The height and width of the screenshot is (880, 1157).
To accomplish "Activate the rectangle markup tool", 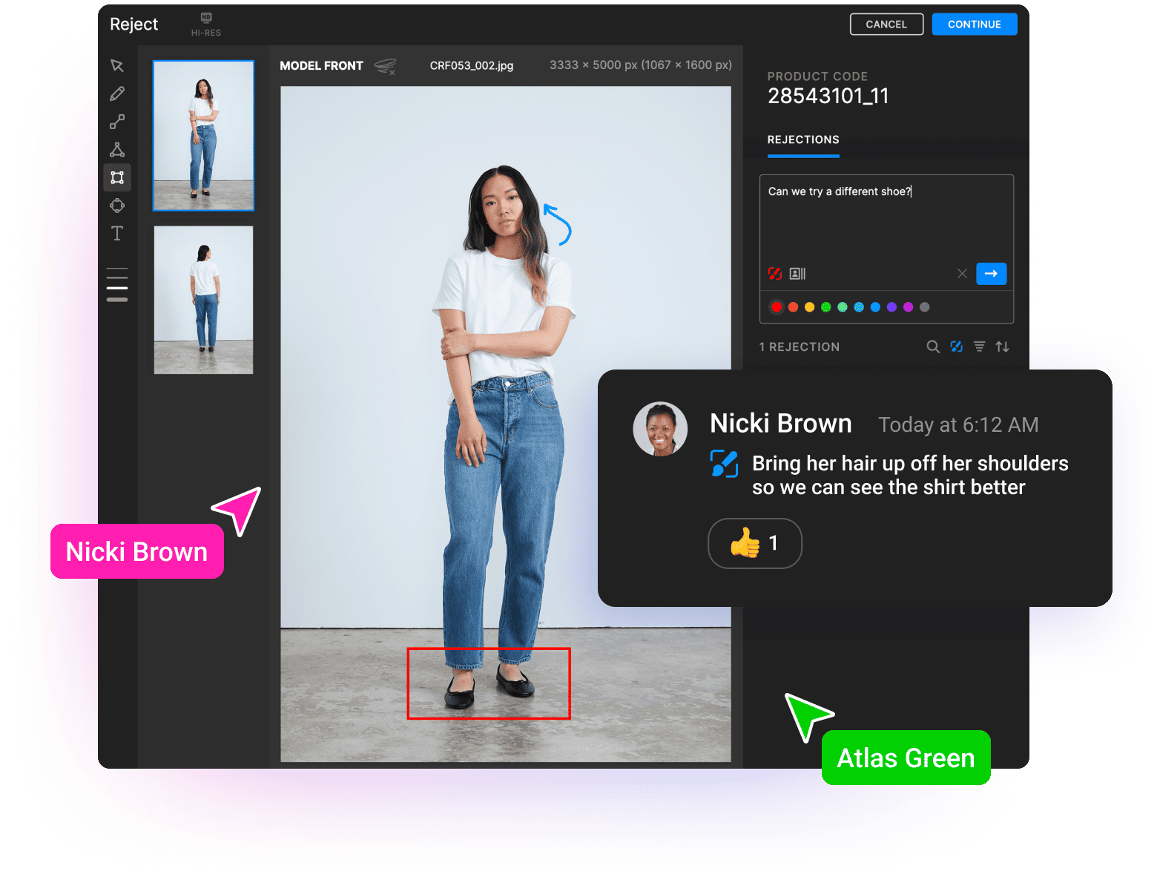I will point(117,178).
